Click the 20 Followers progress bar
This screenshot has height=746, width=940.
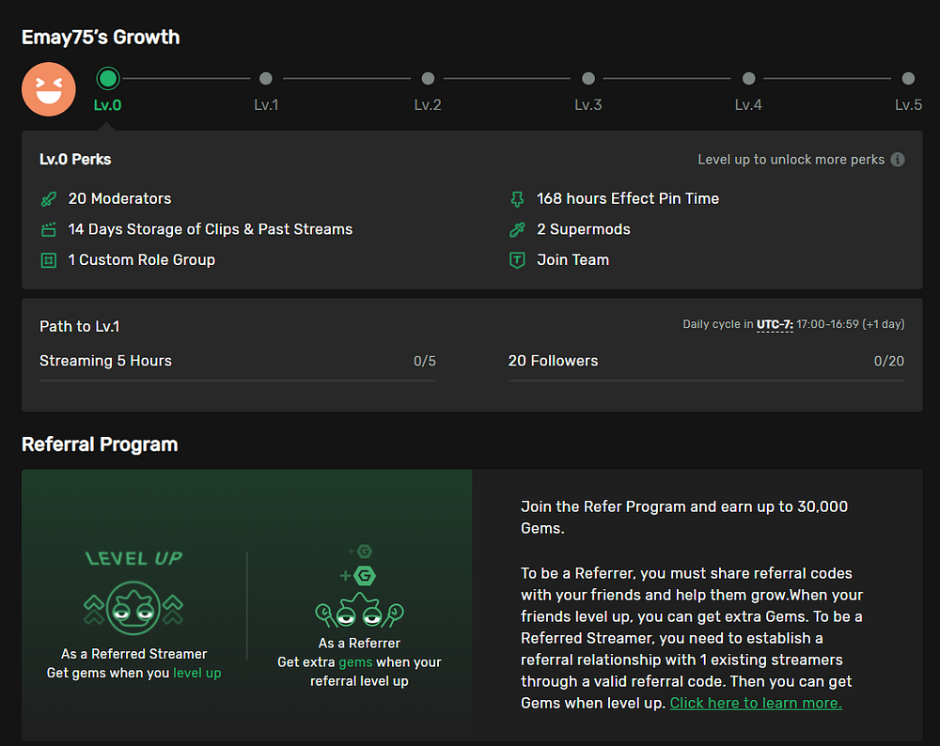click(x=706, y=381)
